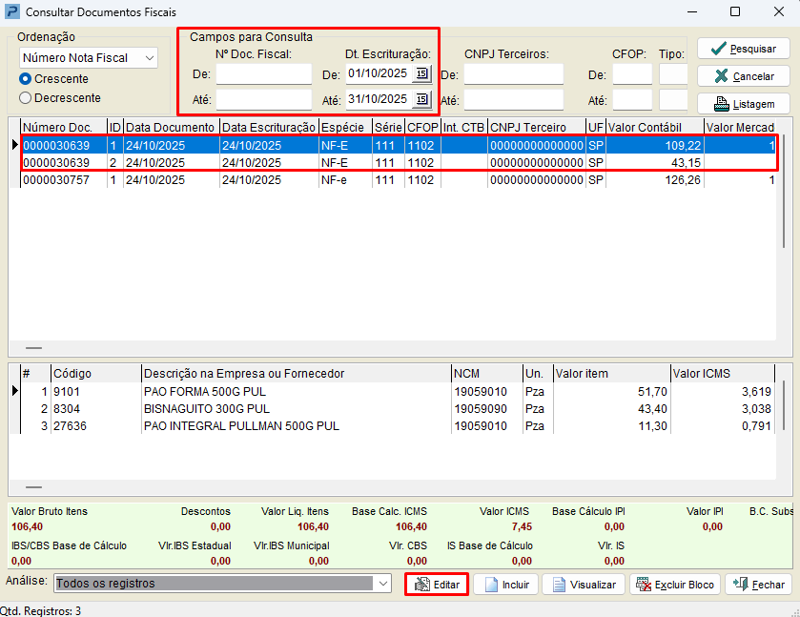Click the Visualizar document button

583,585
